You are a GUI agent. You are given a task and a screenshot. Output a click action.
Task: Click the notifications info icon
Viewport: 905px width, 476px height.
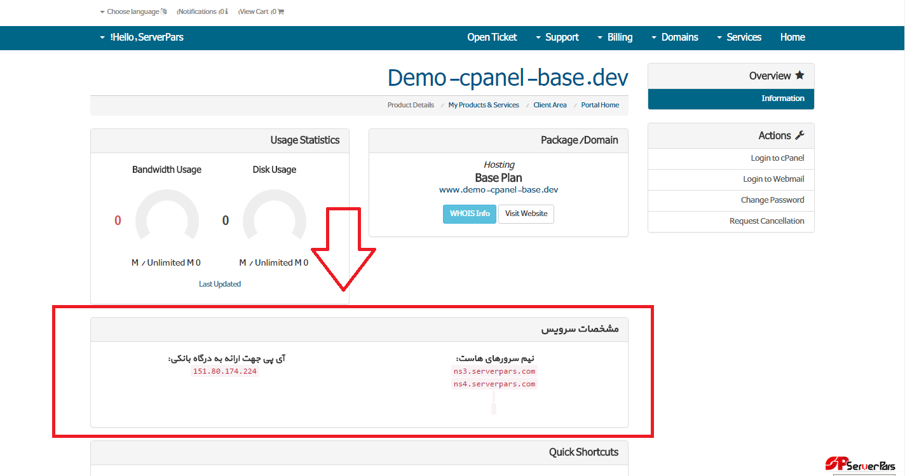coord(226,11)
